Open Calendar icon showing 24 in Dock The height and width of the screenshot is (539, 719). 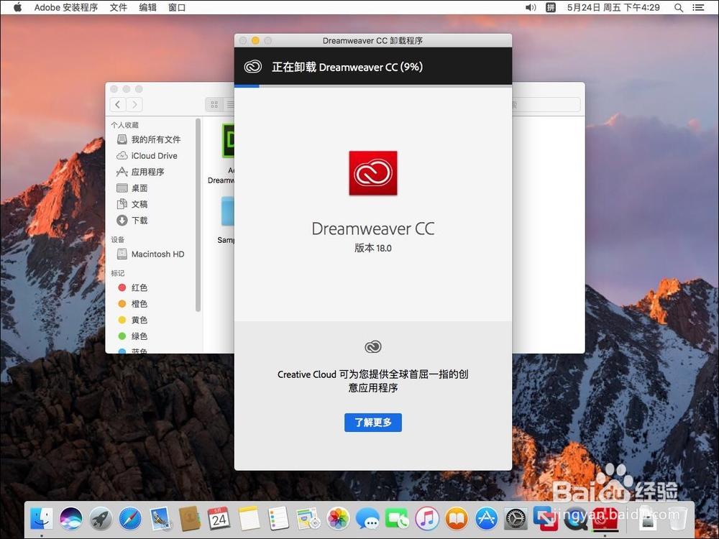pos(219,519)
